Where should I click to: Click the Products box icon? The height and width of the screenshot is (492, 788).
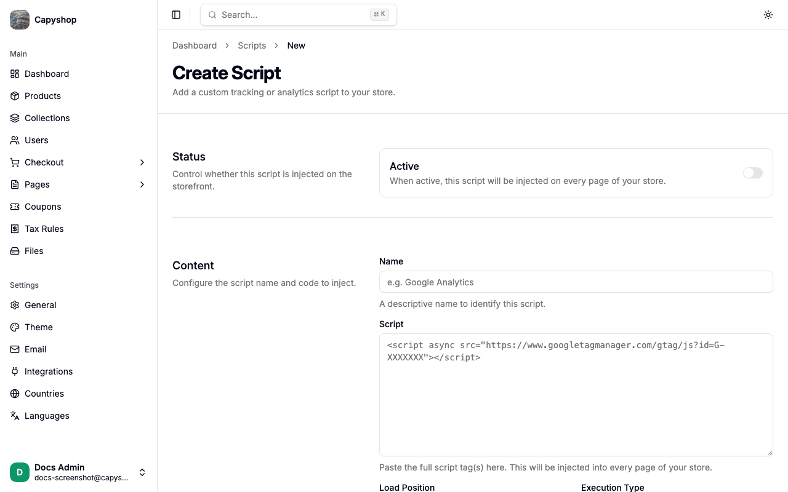[x=15, y=96]
